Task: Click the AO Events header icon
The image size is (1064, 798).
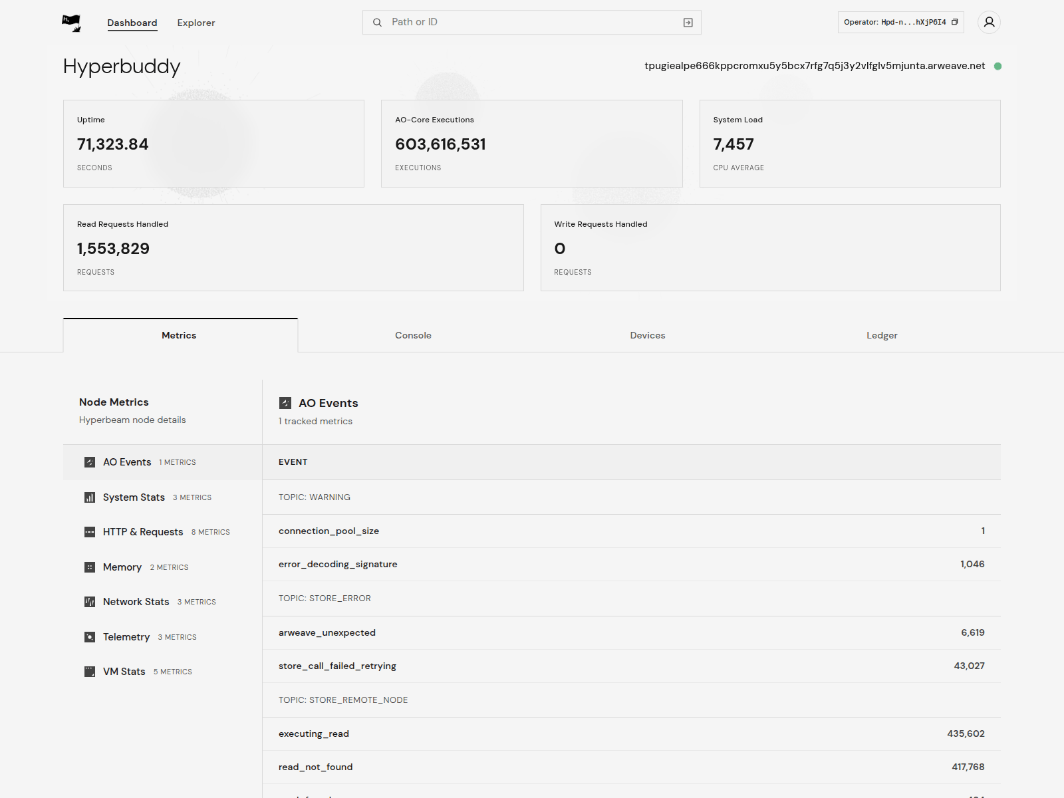Action: [285, 403]
